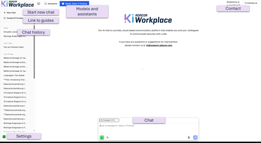
Task: Toggle the sidebar panel icon
Action: point(39,4)
